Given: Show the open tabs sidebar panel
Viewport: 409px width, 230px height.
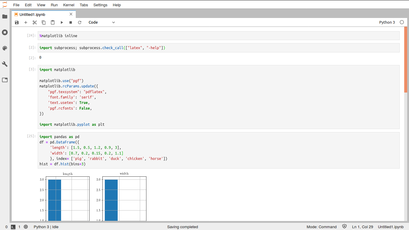Looking at the screenshot, I should pos(5,80).
